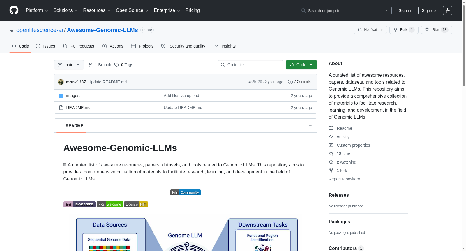The width and height of the screenshot is (466, 251).
Task: Open images folder name link
Action: click(x=73, y=96)
